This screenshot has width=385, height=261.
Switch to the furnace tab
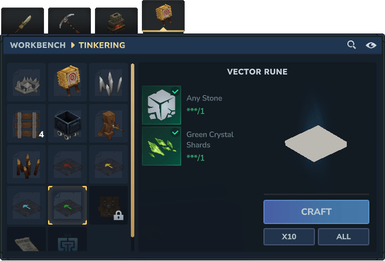(116, 21)
